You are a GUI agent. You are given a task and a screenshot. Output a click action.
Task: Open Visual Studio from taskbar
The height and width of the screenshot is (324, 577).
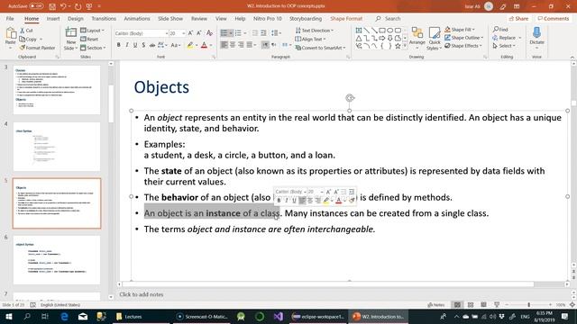click(279, 316)
